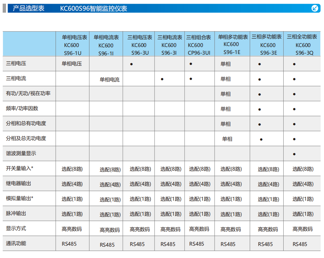The image size is (324, 258).
Task: Select the 显示方式 row label
Action: coord(16,228)
